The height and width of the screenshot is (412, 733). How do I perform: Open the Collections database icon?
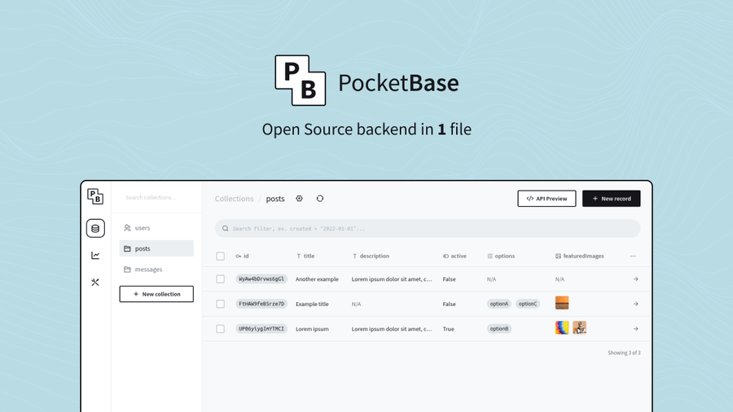(95, 229)
